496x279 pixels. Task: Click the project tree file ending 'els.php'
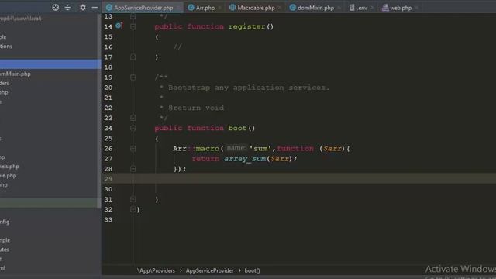click(9, 166)
